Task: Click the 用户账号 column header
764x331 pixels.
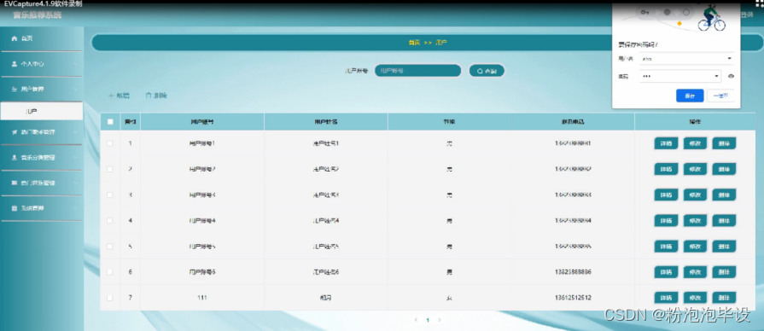Action: click(x=202, y=122)
